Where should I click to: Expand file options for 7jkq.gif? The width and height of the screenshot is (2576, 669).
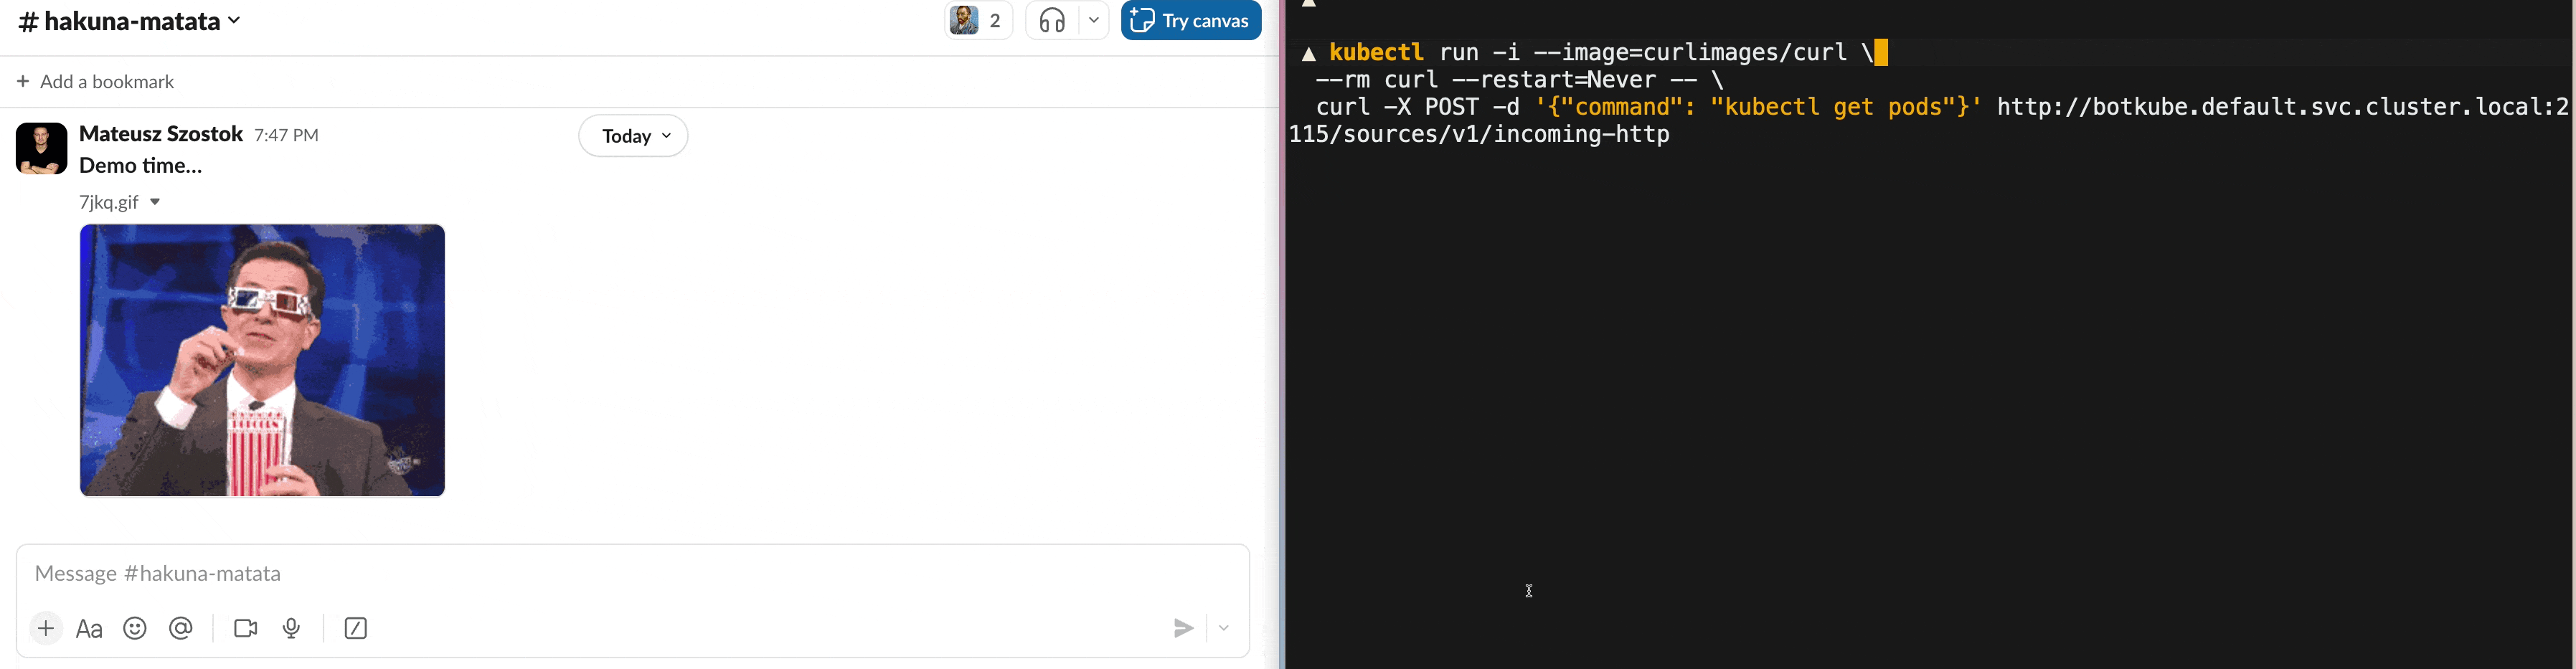[x=155, y=201]
